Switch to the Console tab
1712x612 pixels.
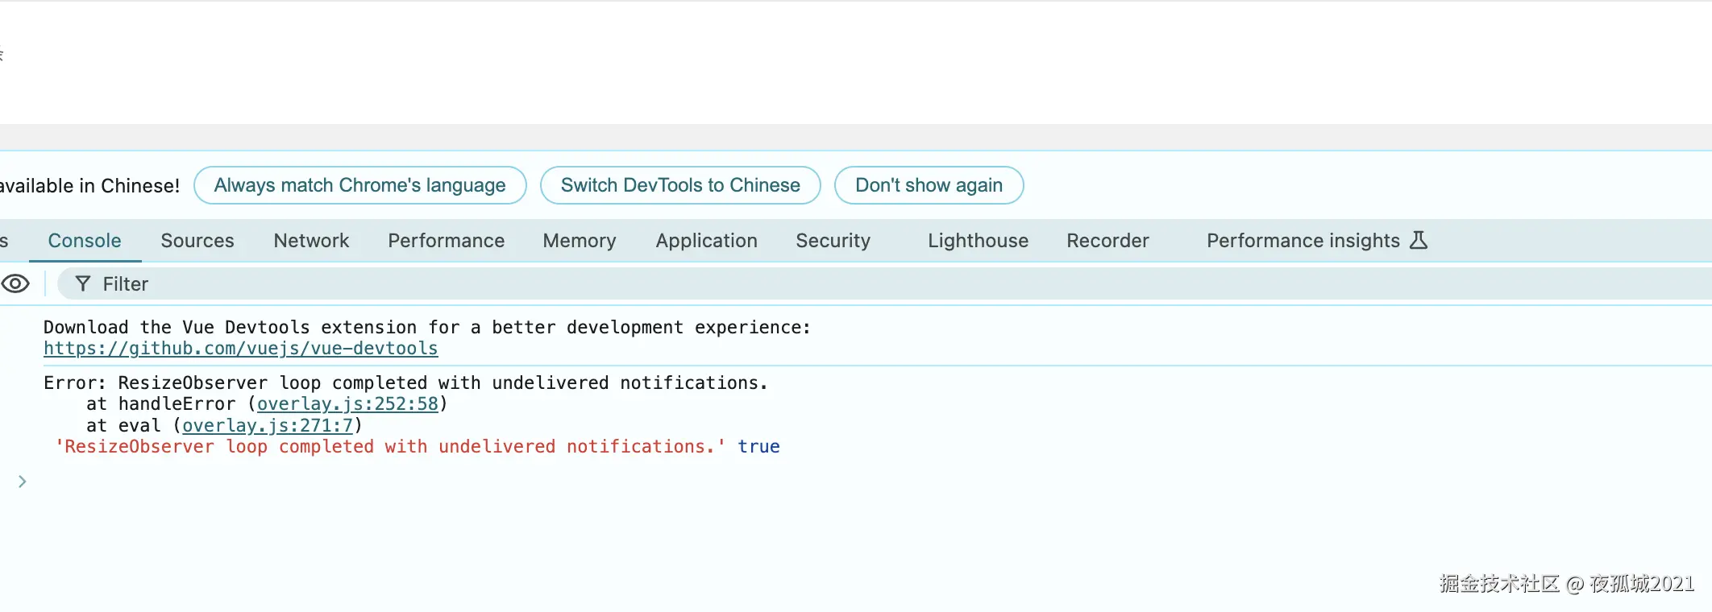pos(85,241)
